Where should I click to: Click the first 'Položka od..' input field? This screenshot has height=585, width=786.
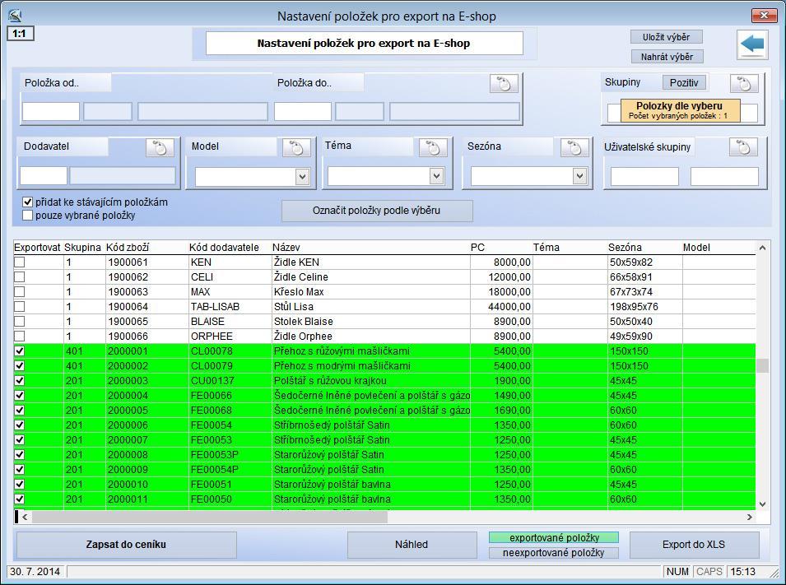pyautogui.click(x=51, y=111)
